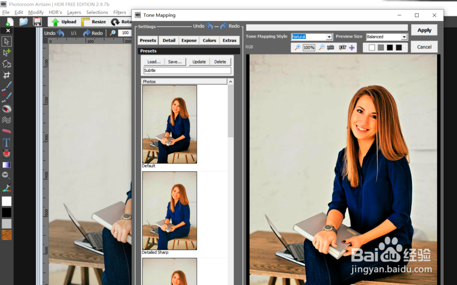Choose the black color swatch in sidebar
The width and height of the screenshot is (457, 285).
point(6,212)
